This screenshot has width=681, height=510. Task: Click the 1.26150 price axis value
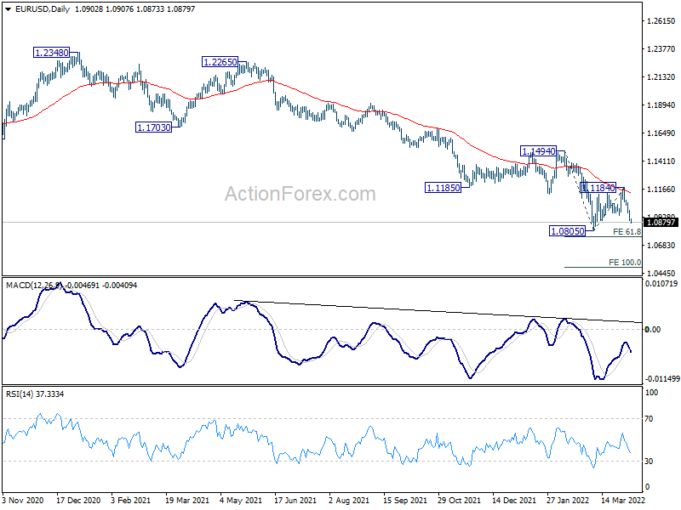coord(661,20)
